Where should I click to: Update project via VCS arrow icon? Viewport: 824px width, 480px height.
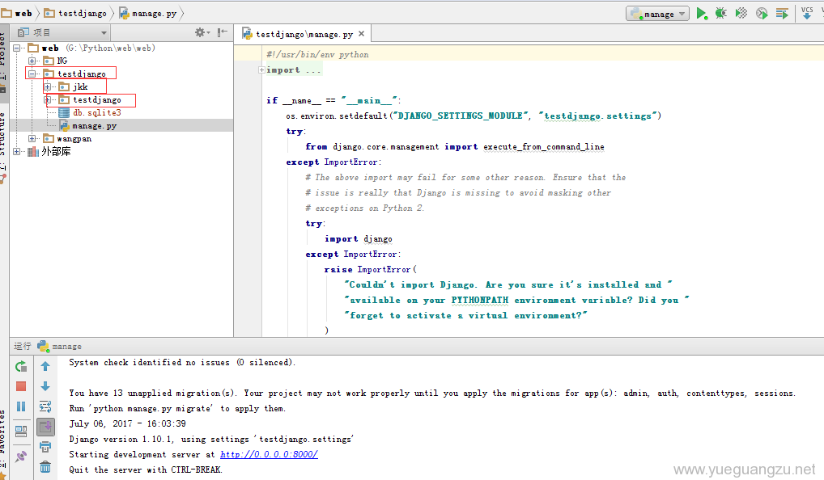[807, 13]
